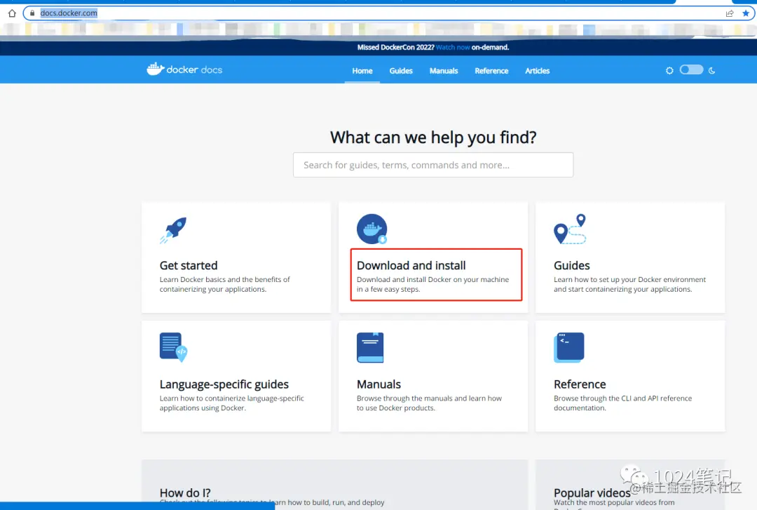Open the Guides nav tab
757x510 pixels.
click(x=401, y=71)
